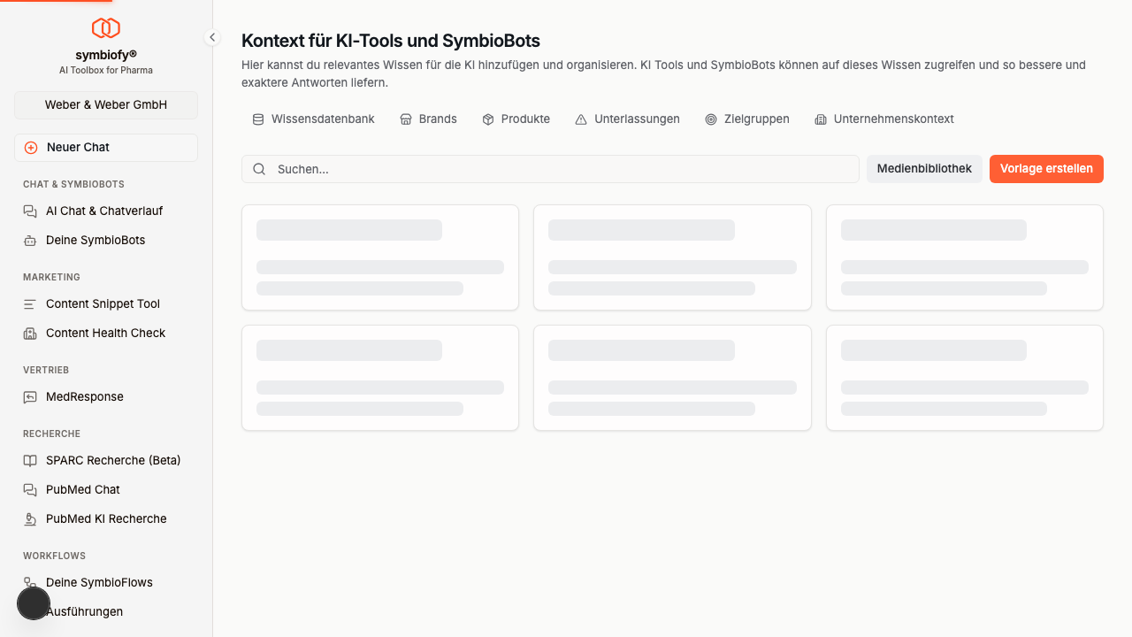This screenshot has height=637, width=1132.
Task: Select the Produkte tab
Action: point(516,119)
